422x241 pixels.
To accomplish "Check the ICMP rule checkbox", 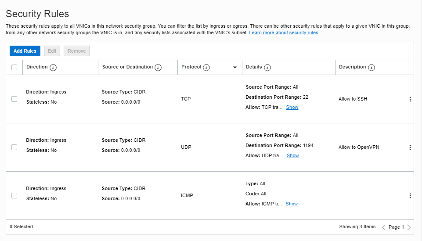I will click(14, 196).
